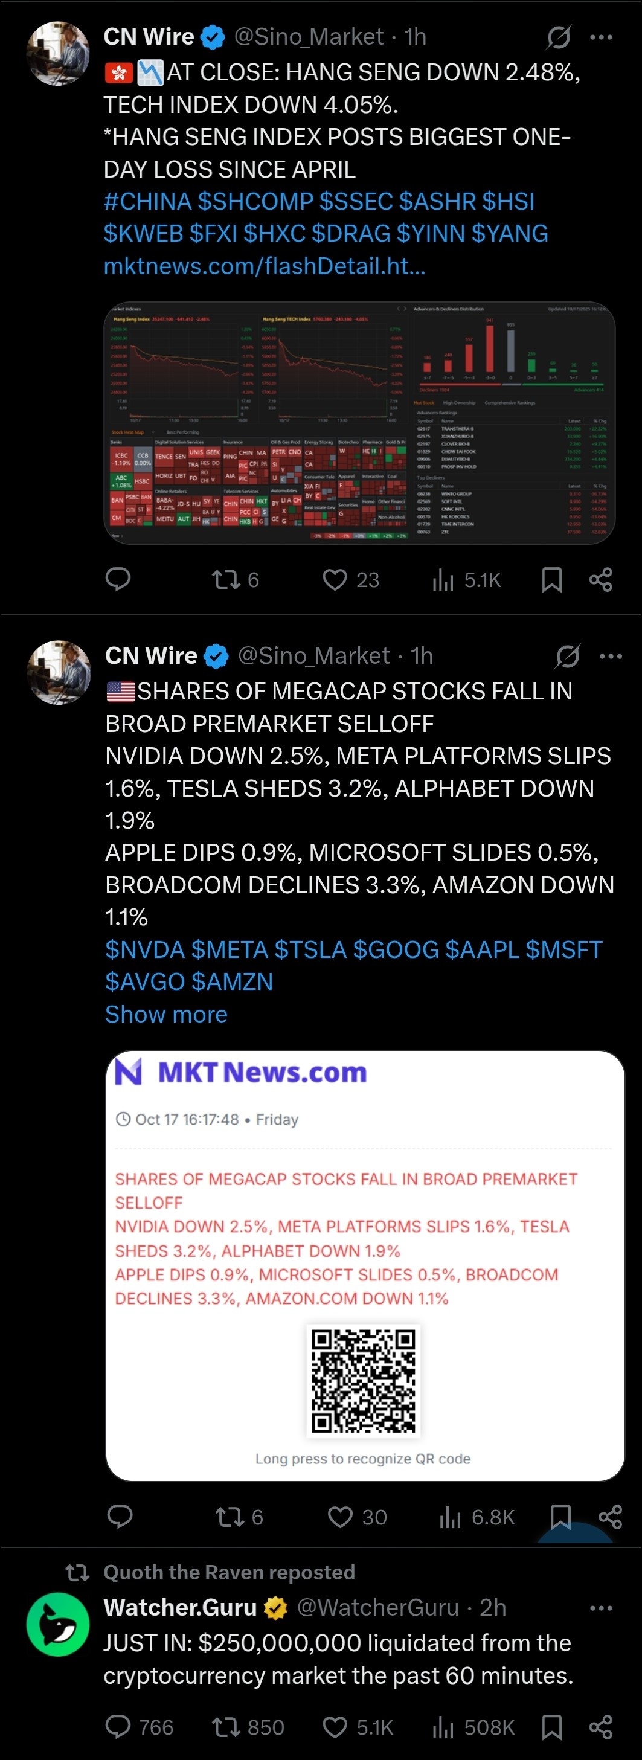The width and height of the screenshot is (642, 1760).
Task: Open more options on Hang Seng post
Action: pos(601,37)
